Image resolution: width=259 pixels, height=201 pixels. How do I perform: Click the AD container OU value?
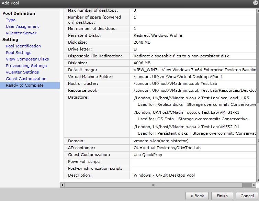(x=167, y=148)
